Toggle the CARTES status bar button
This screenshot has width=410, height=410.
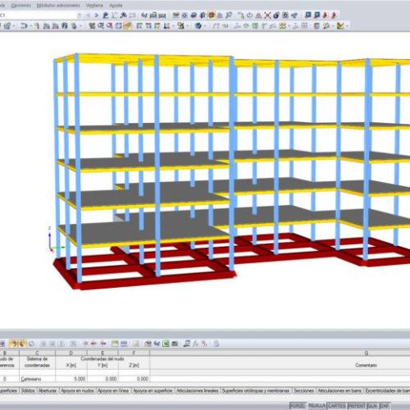click(x=336, y=406)
